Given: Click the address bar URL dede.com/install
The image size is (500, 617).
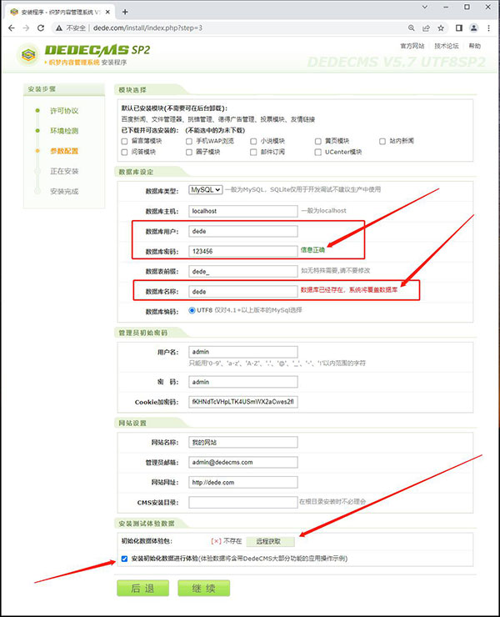Looking at the screenshot, I should (x=147, y=28).
